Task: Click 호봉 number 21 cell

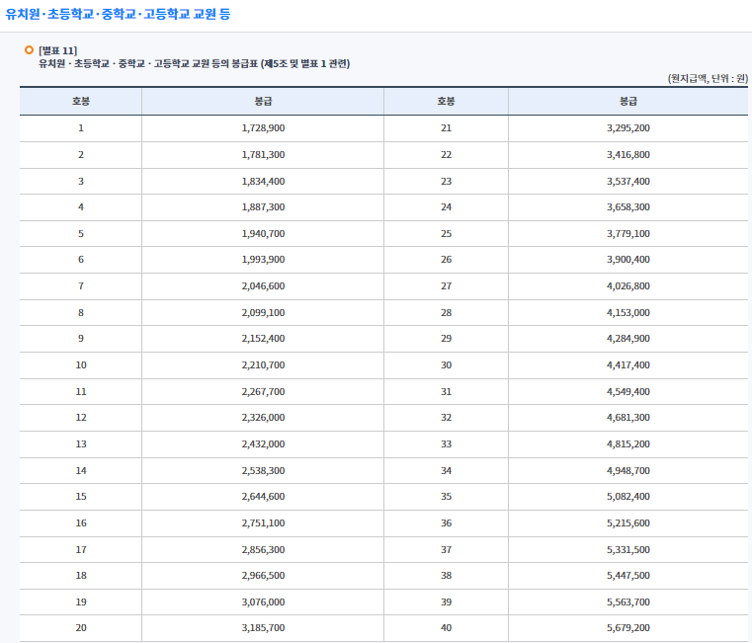Action: click(446, 128)
